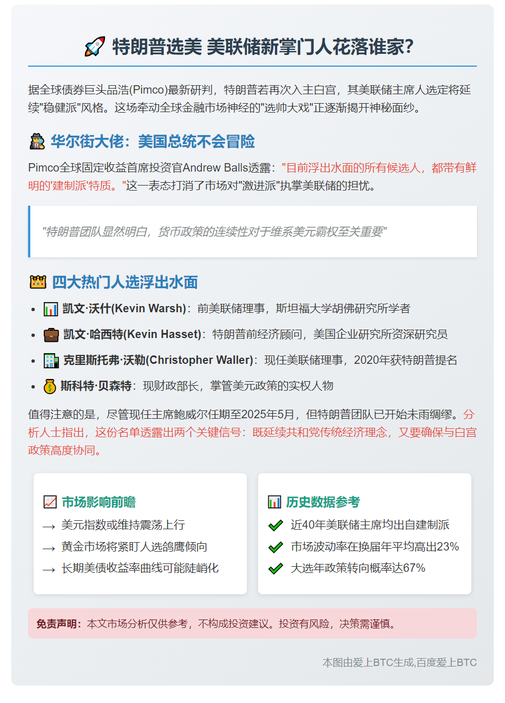Viewport: 505px width, 703px height.
Task: Click the text 市场波动率在换届年平均高出23%
Action: [x=375, y=547]
